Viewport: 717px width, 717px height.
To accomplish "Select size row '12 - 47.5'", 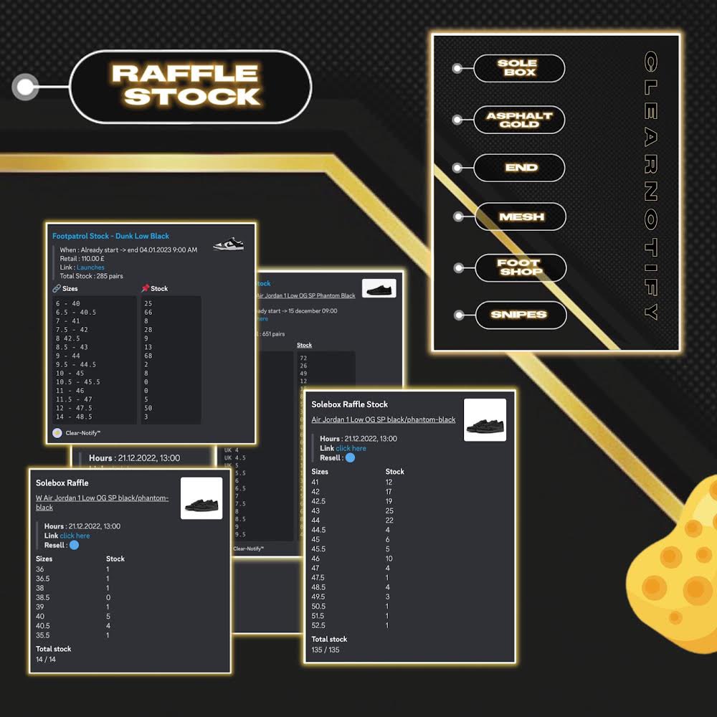I will [74, 407].
